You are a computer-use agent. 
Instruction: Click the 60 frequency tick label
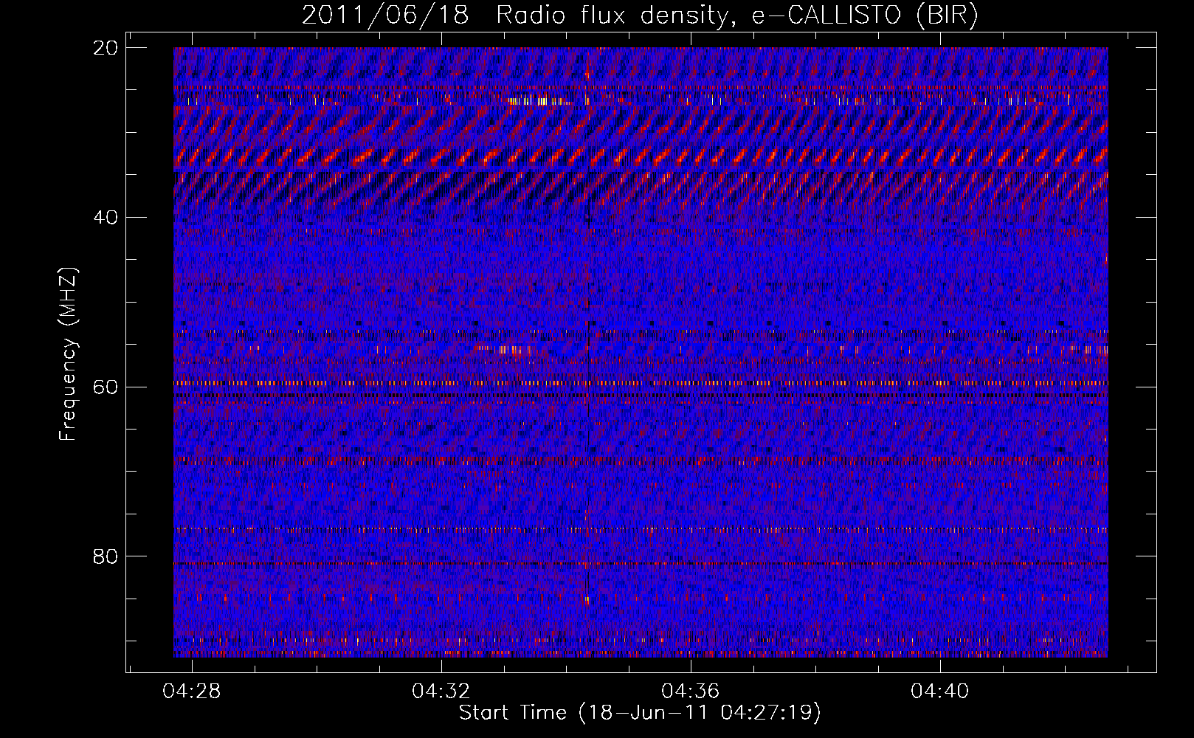click(x=106, y=387)
